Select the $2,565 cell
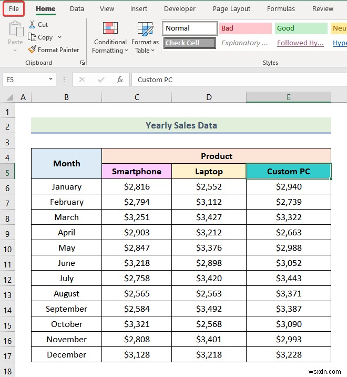This screenshot has height=377, width=347. click(x=137, y=293)
